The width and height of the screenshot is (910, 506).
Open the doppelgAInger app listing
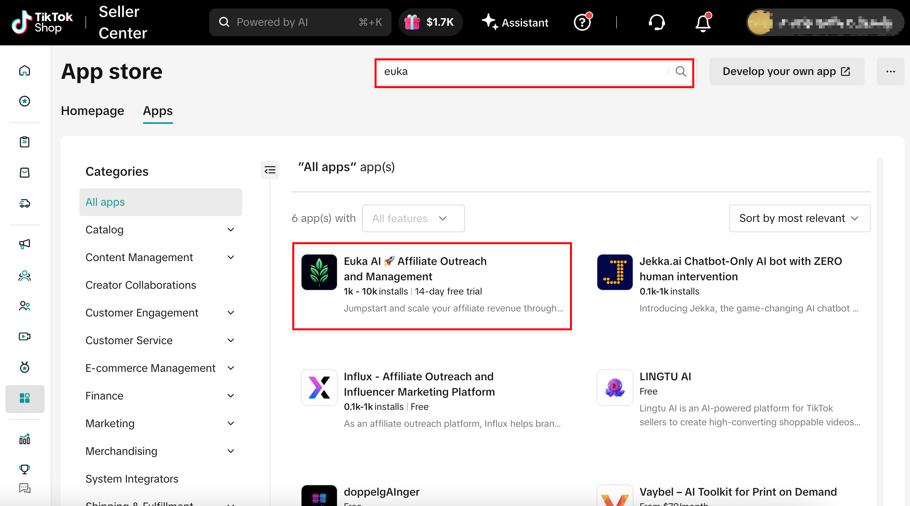coord(382,492)
